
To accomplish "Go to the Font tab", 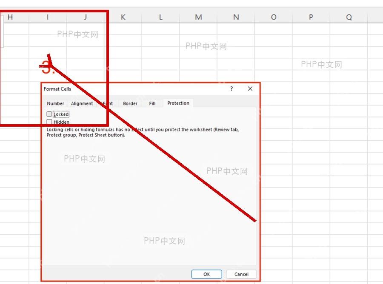I will tap(108, 103).
